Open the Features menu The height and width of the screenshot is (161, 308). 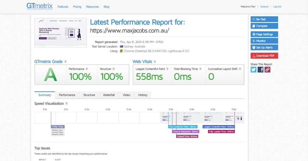[x=63, y=7]
